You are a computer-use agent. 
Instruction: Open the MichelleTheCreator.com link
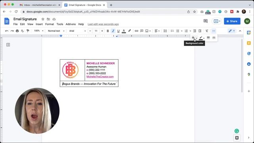100,77
